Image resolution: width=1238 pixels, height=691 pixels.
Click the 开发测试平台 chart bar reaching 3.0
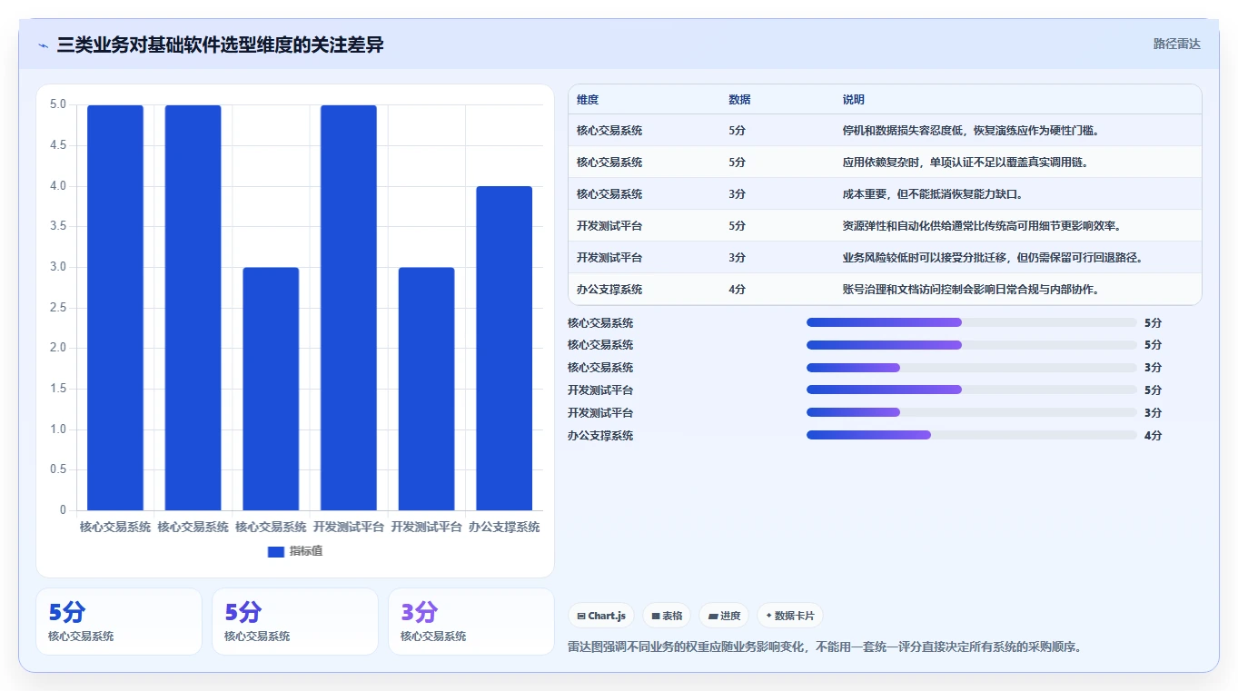pyautogui.click(x=426, y=389)
